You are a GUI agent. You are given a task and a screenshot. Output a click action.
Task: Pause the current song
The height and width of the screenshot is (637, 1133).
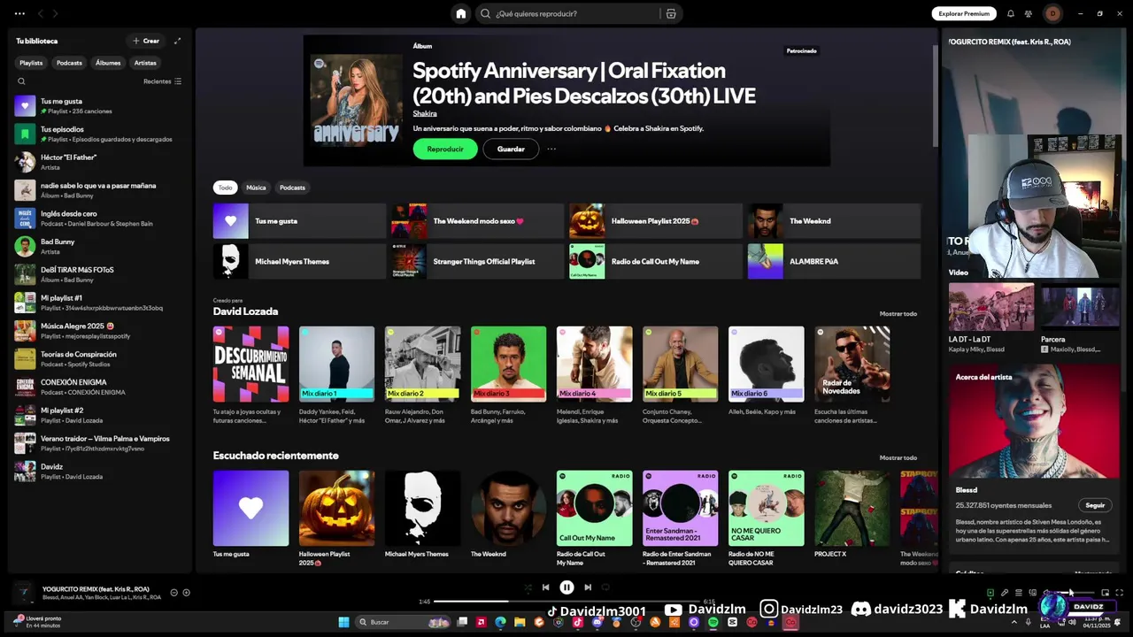point(566,587)
